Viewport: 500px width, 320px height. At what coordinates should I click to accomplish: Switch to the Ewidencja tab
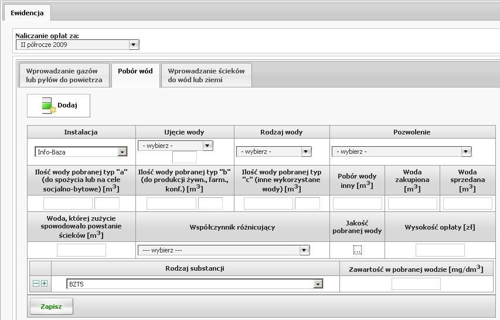pyautogui.click(x=27, y=13)
